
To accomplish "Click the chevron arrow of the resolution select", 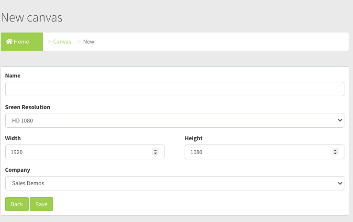I will (x=340, y=121).
